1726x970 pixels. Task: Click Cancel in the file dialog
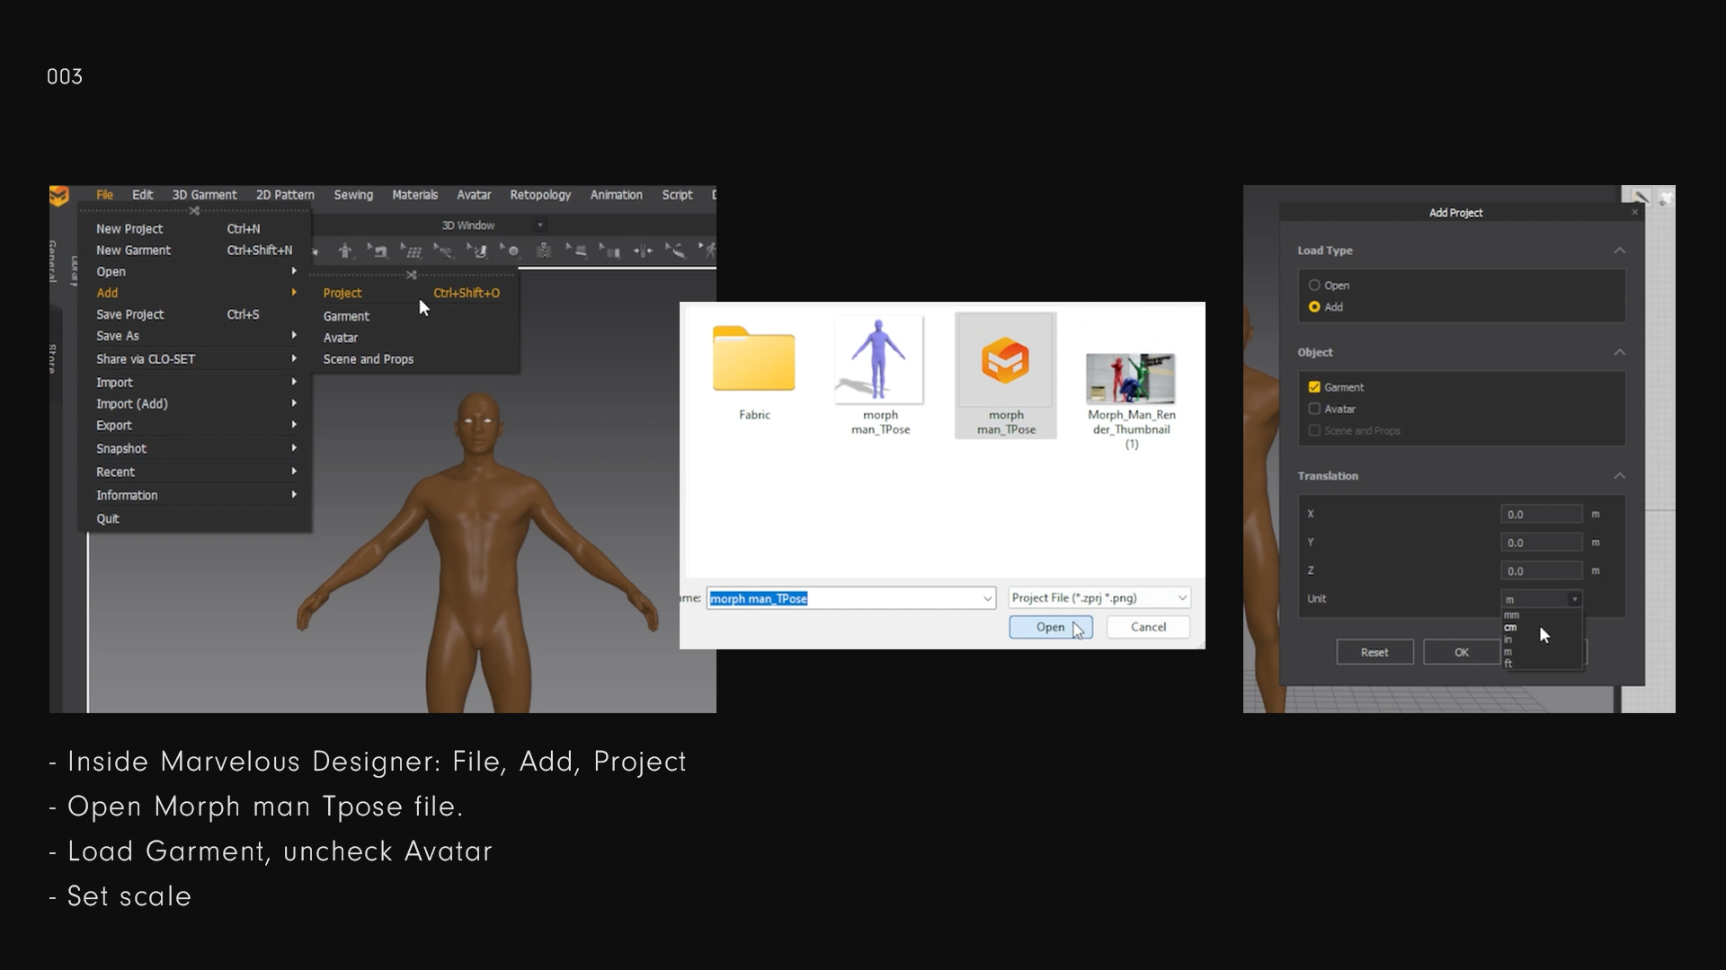pos(1148,627)
